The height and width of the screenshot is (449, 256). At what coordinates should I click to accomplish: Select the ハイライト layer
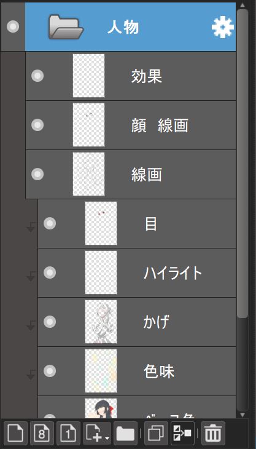point(137,273)
